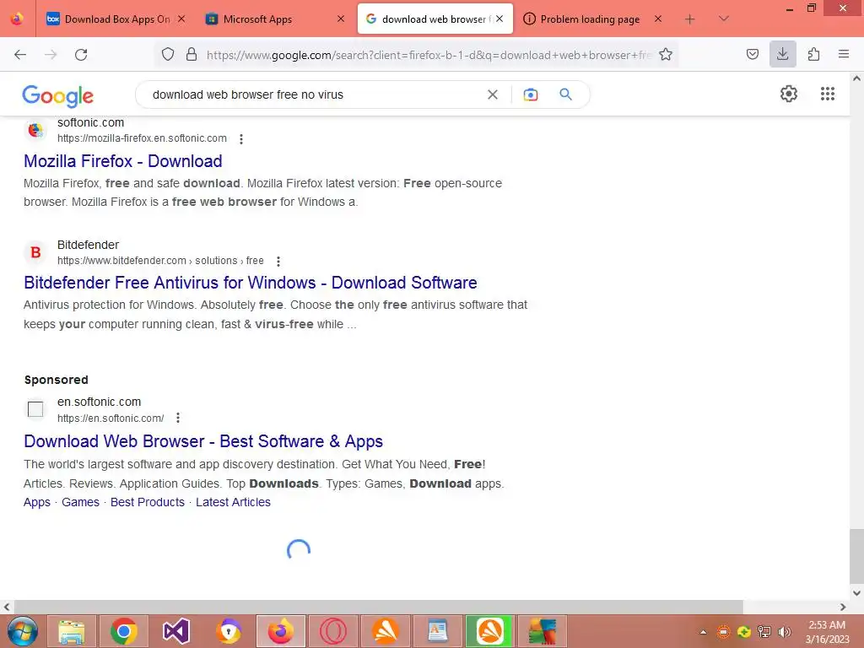Open more options for softonic.com result
This screenshot has width=864, height=648.
coord(240,139)
